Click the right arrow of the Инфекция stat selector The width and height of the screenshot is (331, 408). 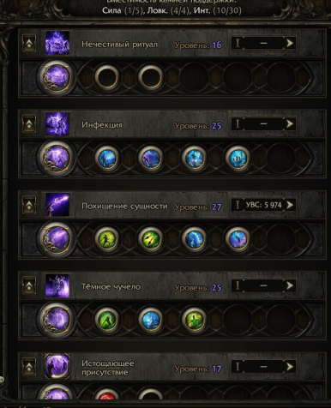coord(290,124)
